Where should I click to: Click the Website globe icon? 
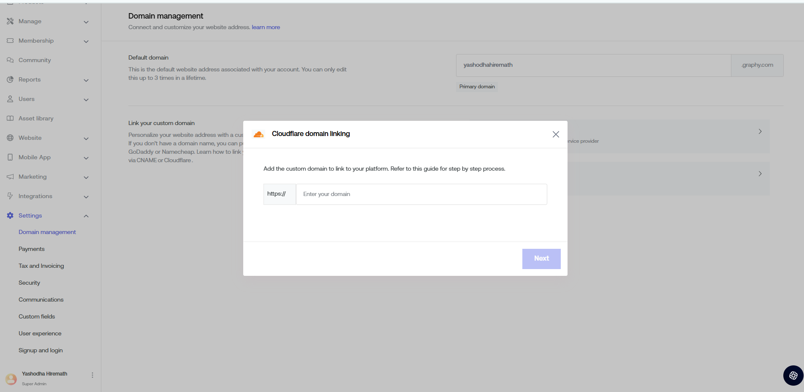pyautogui.click(x=10, y=138)
